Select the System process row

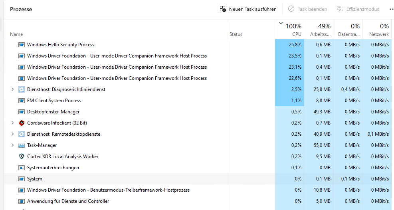[198, 179]
